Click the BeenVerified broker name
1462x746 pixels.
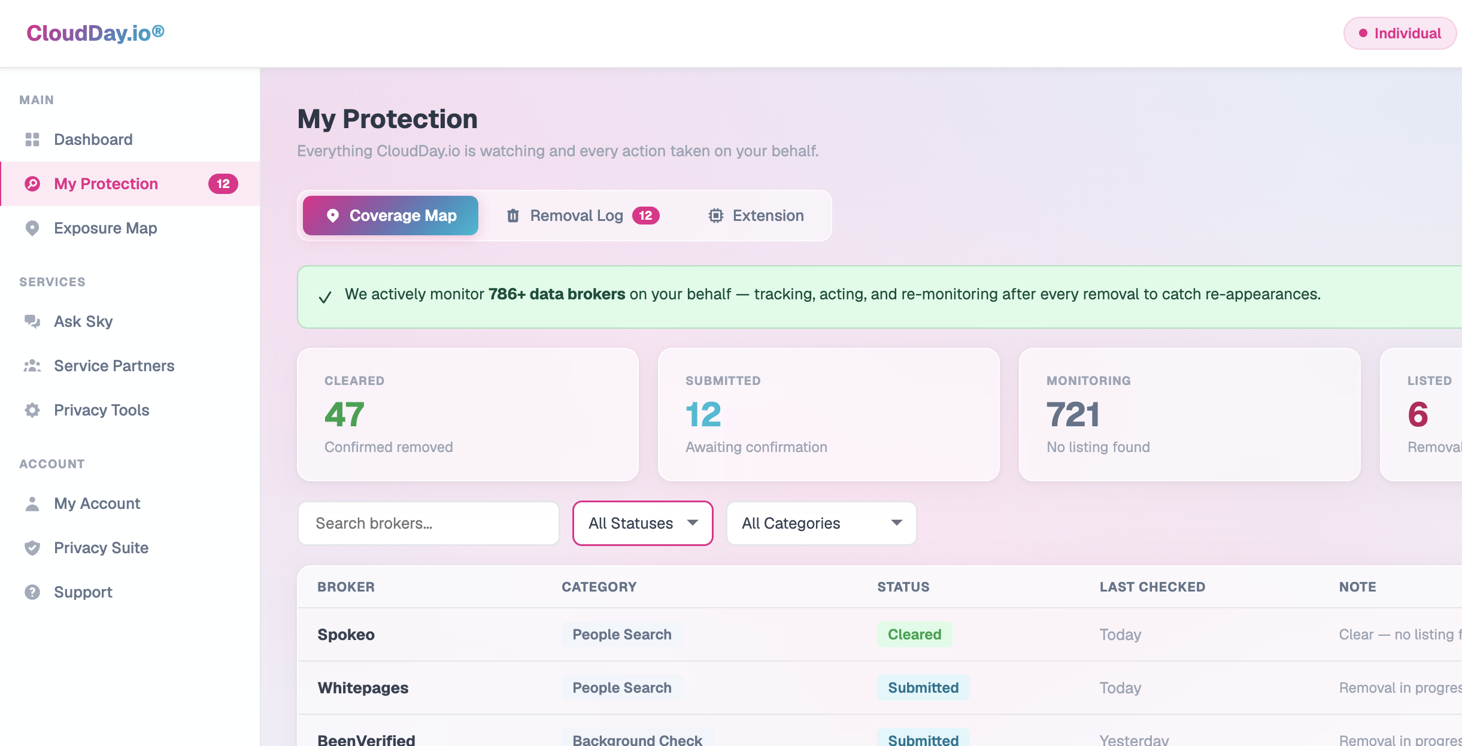tap(366, 740)
